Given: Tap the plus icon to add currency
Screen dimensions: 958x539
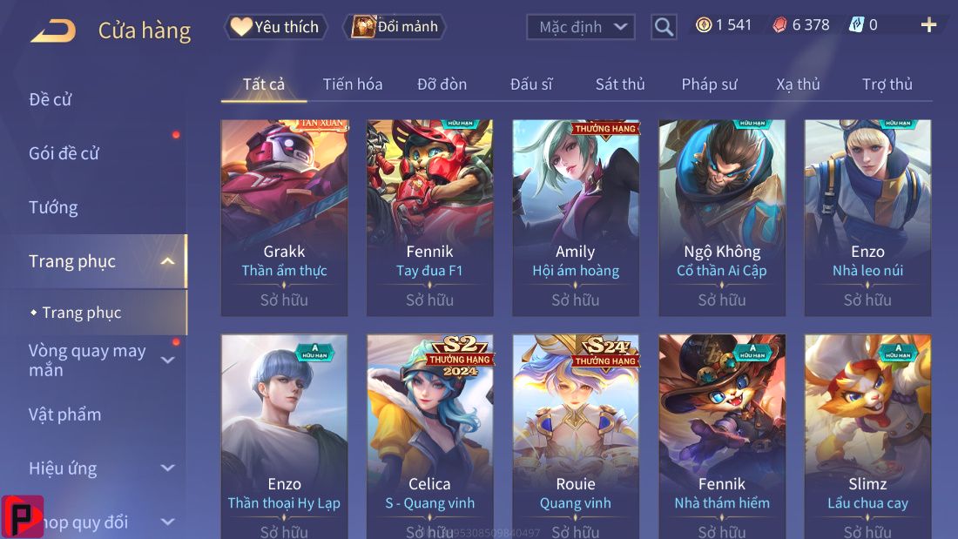Looking at the screenshot, I should [x=928, y=25].
